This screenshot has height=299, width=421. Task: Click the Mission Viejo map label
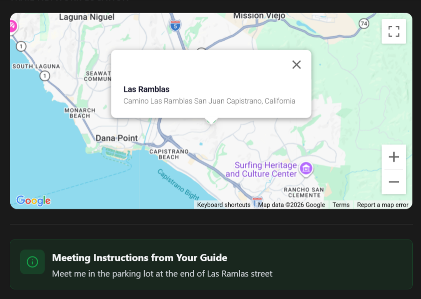259,16
